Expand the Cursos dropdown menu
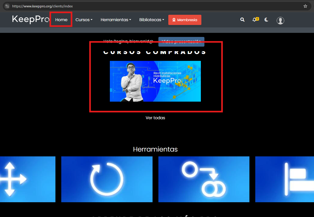 point(84,20)
